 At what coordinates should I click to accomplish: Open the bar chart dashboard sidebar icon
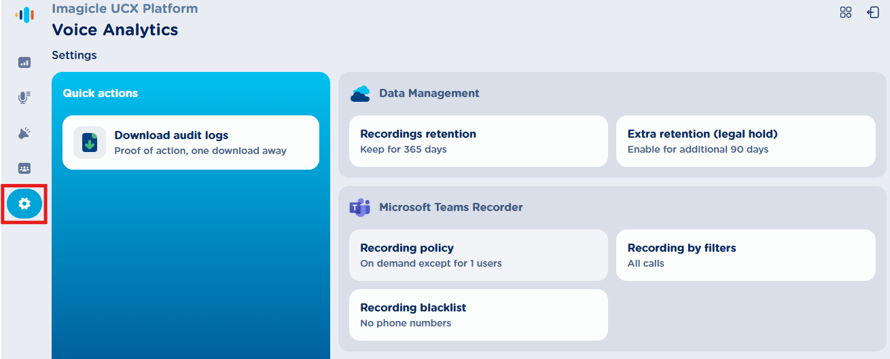tap(24, 62)
